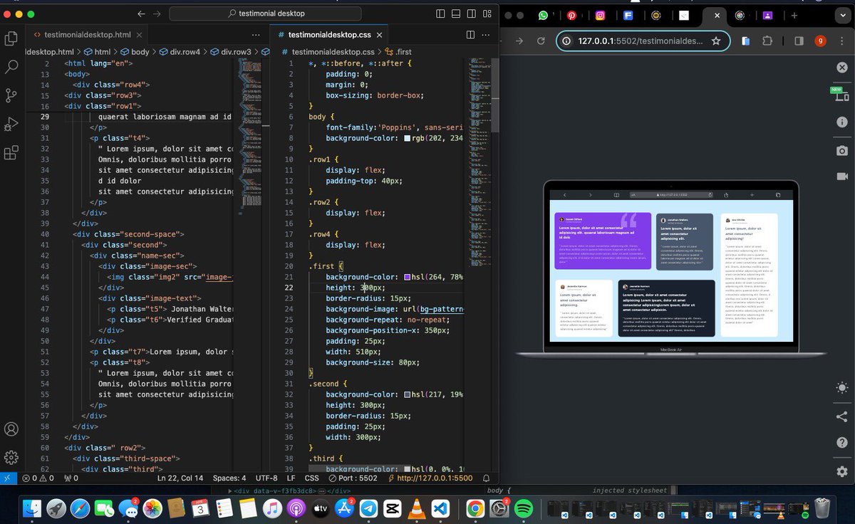Change UTF-8 encoding in status bar

(x=266, y=478)
